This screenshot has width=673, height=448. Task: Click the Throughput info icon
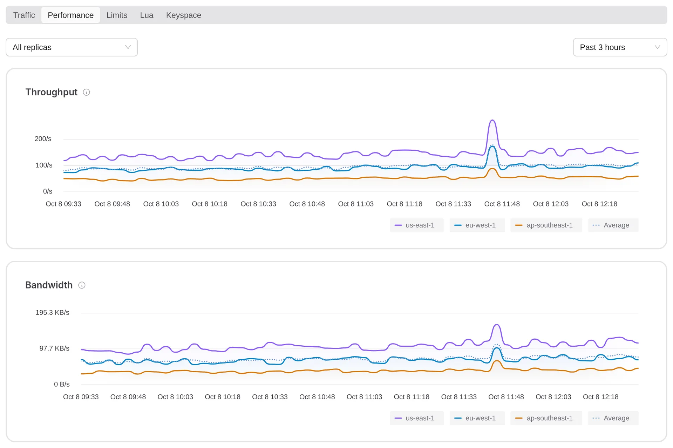pyautogui.click(x=86, y=92)
